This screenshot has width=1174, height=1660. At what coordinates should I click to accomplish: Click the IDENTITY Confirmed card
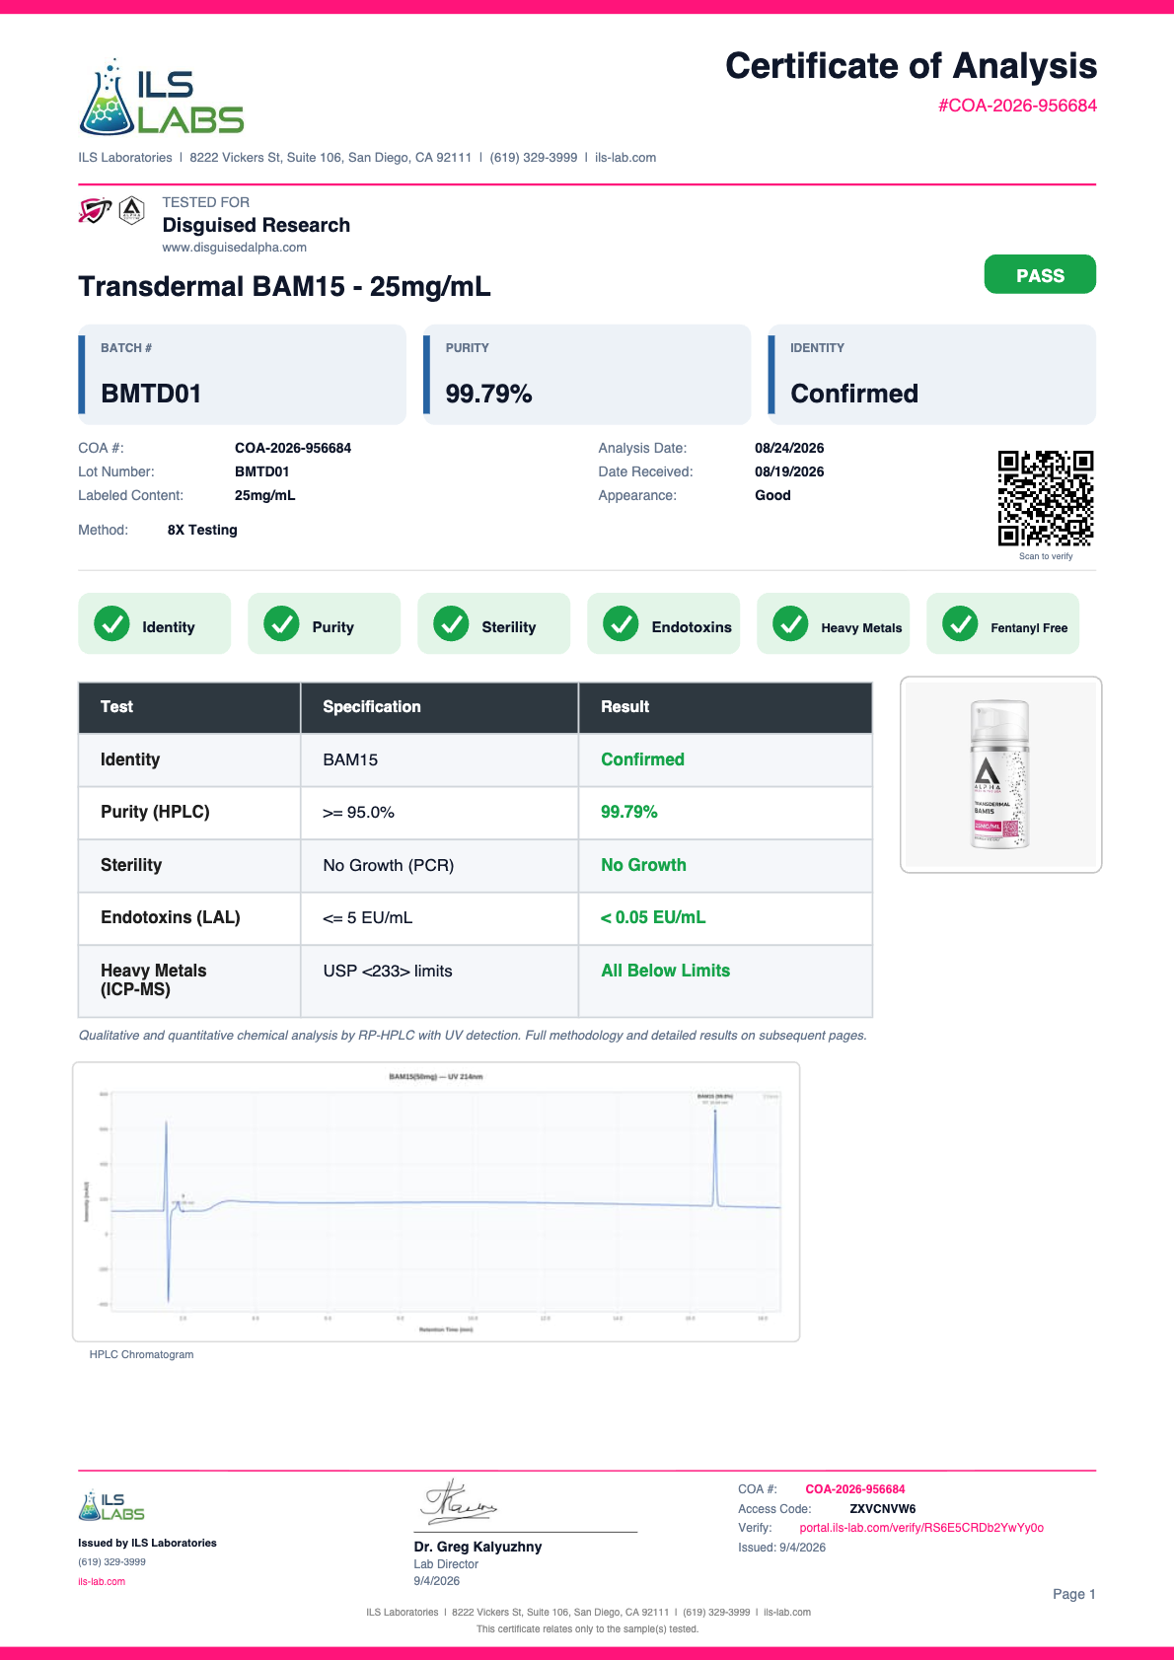[x=932, y=375]
